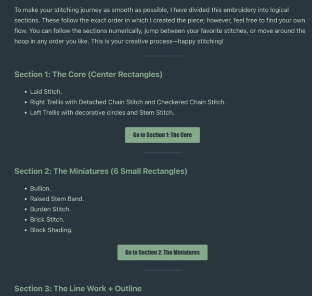Viewport: 312px width, 296px height.
Task: Click the Section 3: The Line Work heading
Action: point(77,288)
